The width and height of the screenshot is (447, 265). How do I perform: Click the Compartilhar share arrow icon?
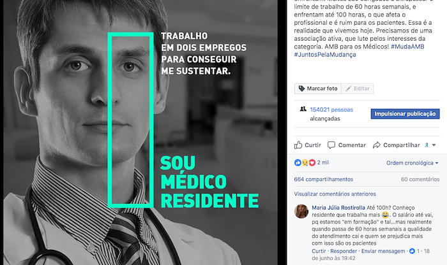tap(377, 145)
